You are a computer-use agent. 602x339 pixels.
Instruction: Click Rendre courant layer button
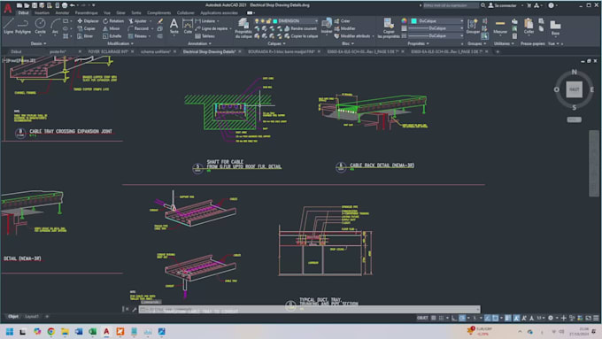(301, 28)
